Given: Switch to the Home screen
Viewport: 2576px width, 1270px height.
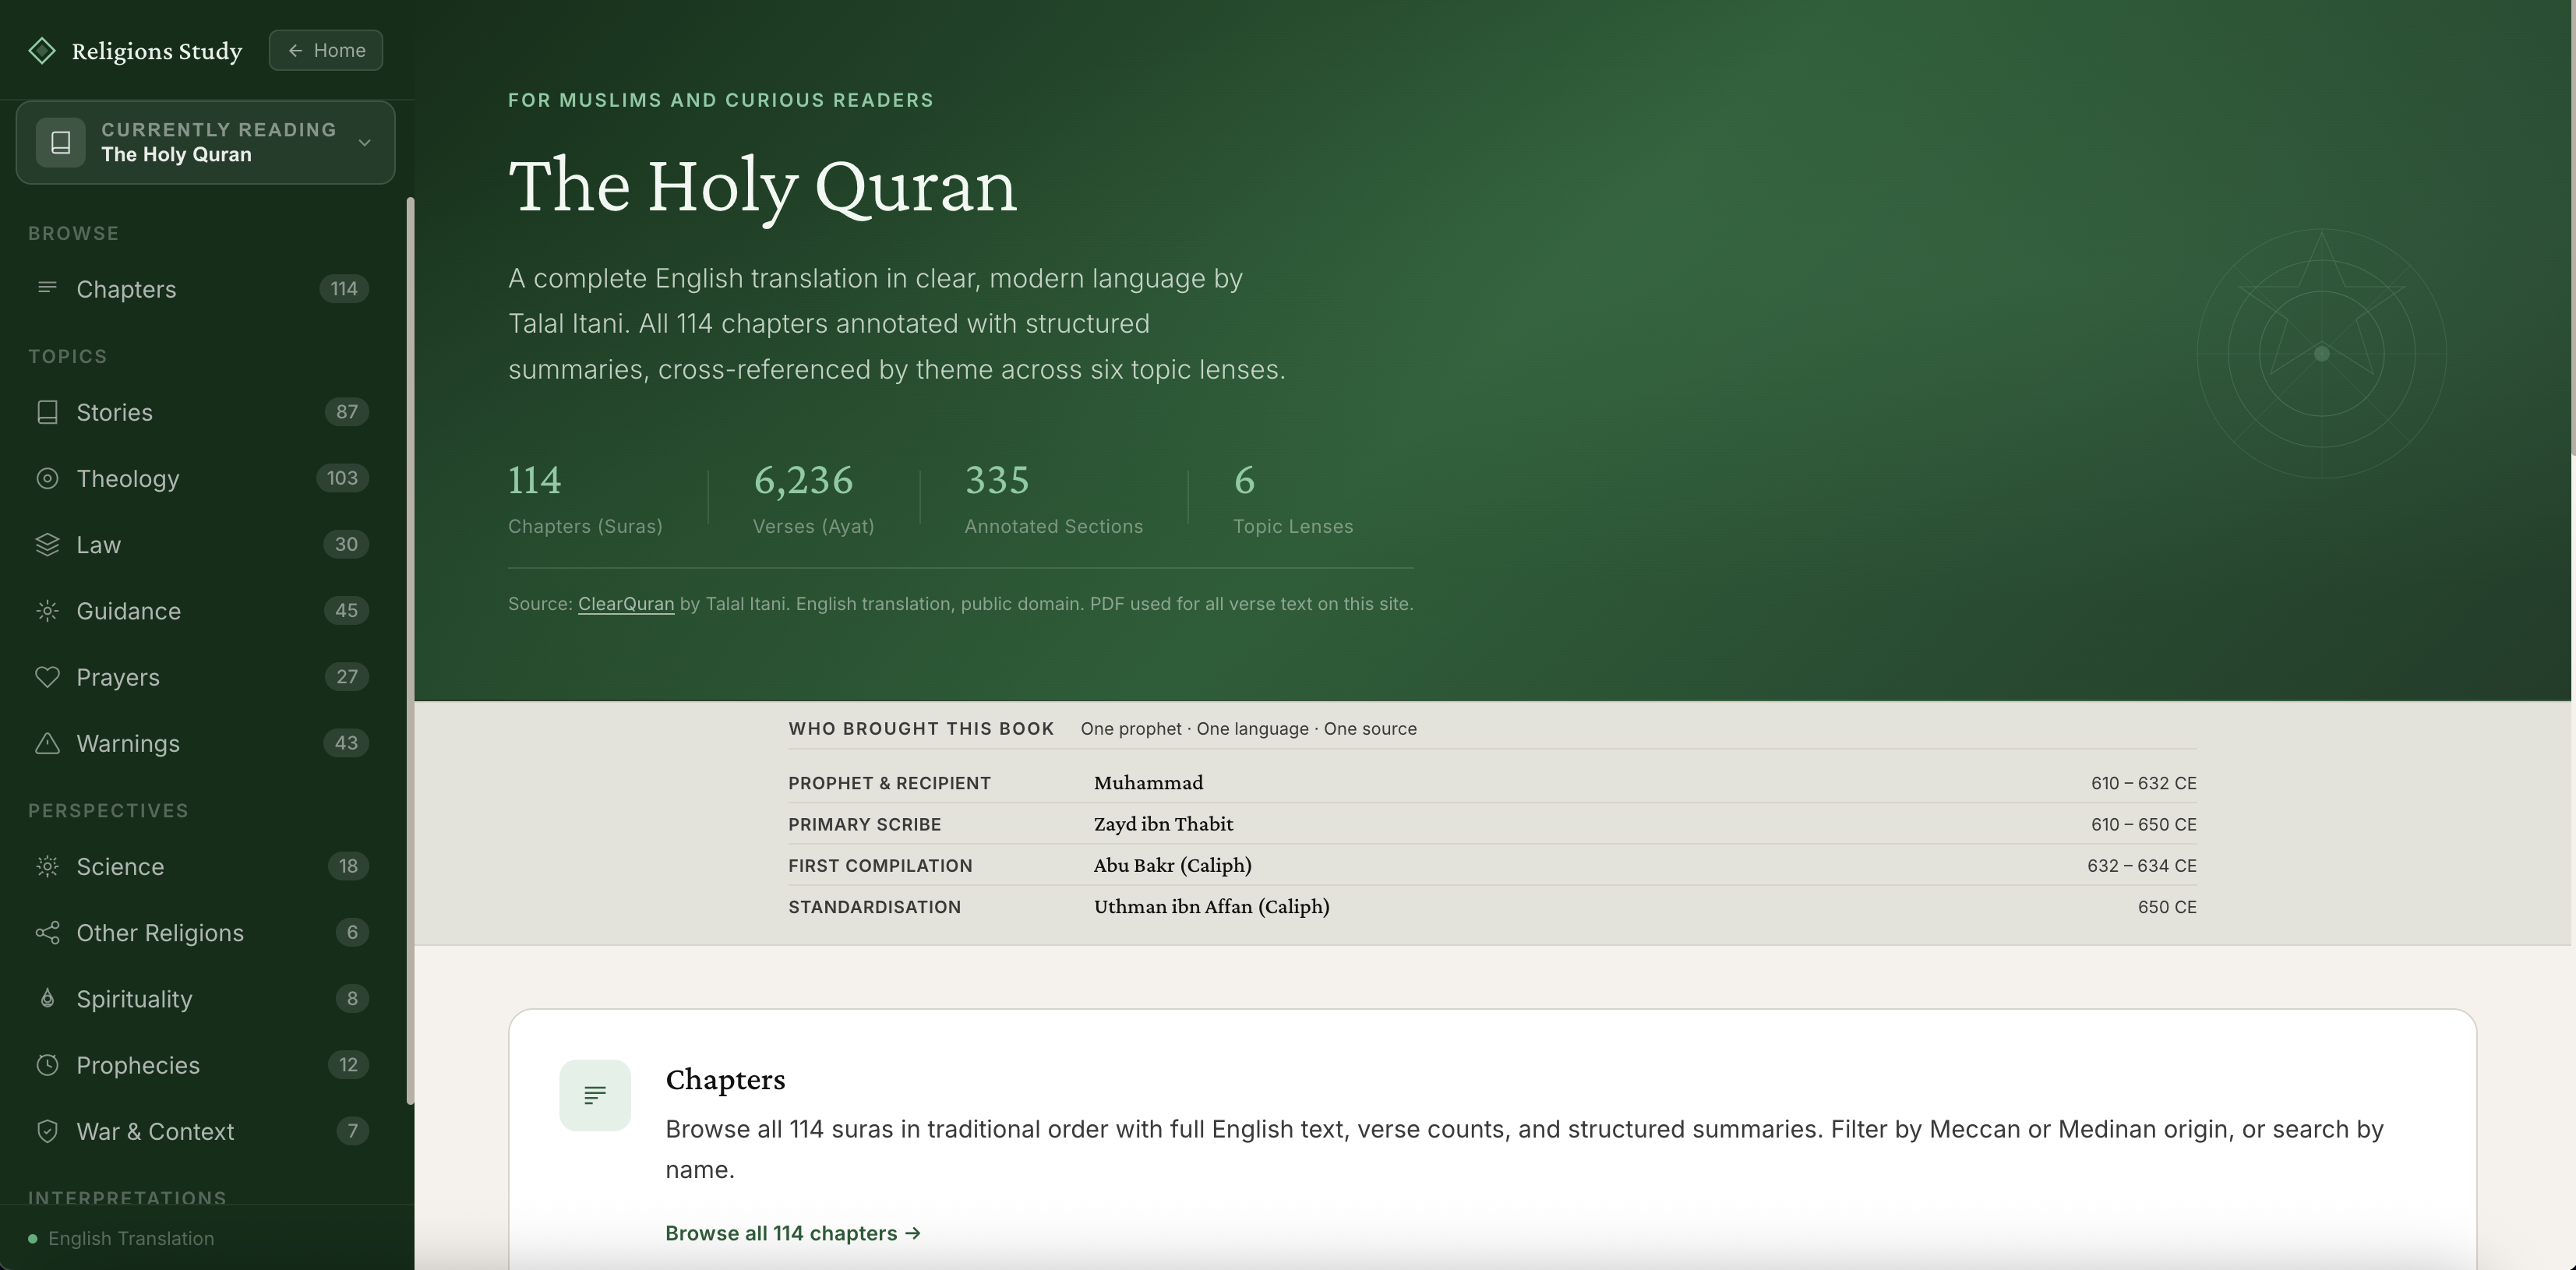Looking at the screenshot, I should [326, 50].
